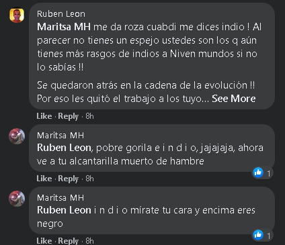Image resolution: width=285 pixels, height=245 pixels.
Task: Click Ruben Leon mention in last comment
Action: (x=64, y=210)
